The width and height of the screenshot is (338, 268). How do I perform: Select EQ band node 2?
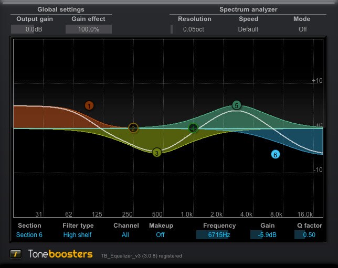pyautogui.click(x=133, y=128)
